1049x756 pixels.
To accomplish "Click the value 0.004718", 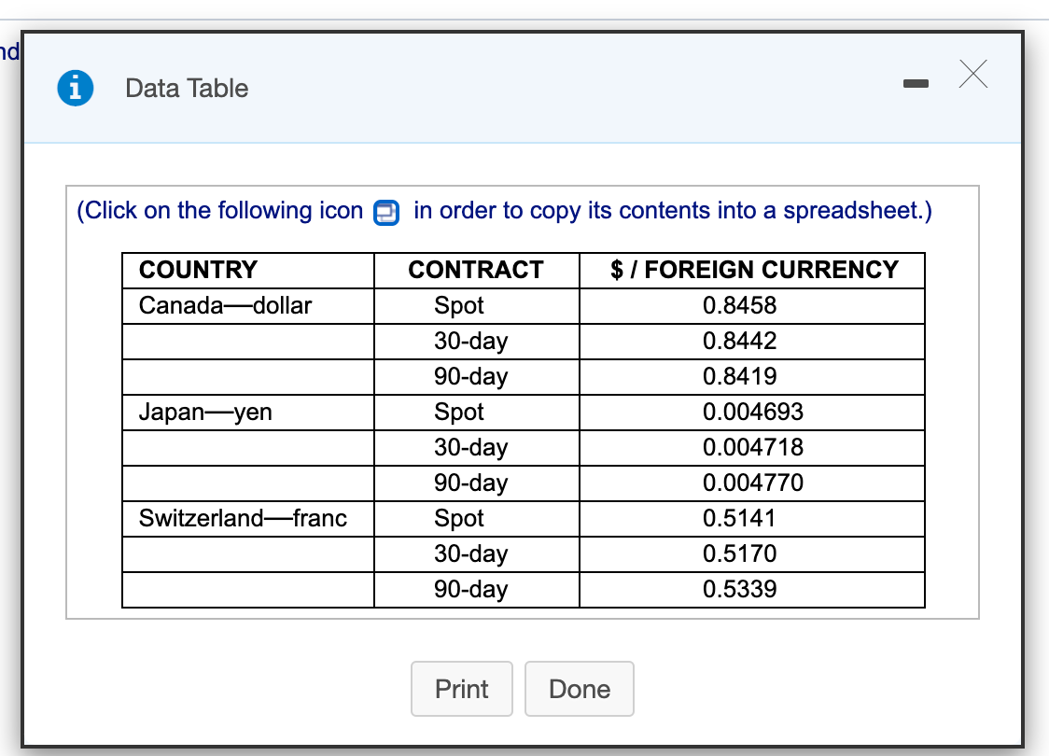I will click(752, 448).
